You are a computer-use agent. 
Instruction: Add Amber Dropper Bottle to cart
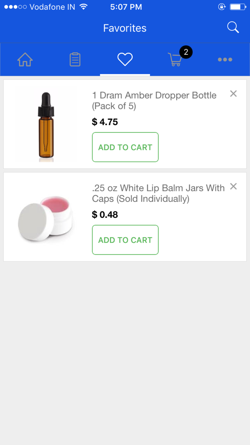tap(125, 147)
